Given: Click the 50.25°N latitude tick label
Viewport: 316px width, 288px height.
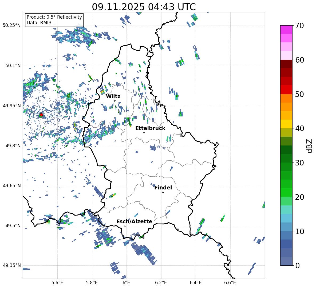Looking at the screenshot, I should tap(12, 26).
